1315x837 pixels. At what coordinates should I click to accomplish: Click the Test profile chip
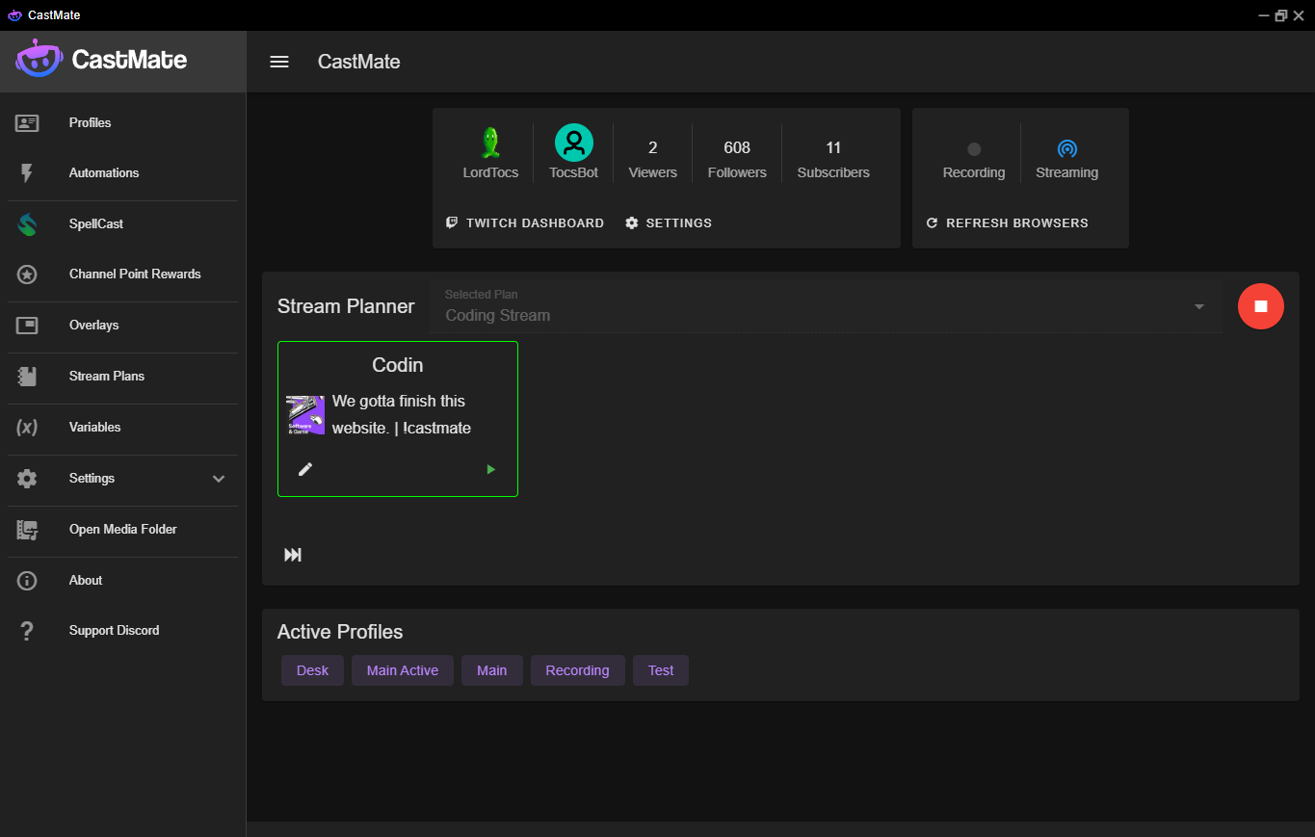click(661, 670)
